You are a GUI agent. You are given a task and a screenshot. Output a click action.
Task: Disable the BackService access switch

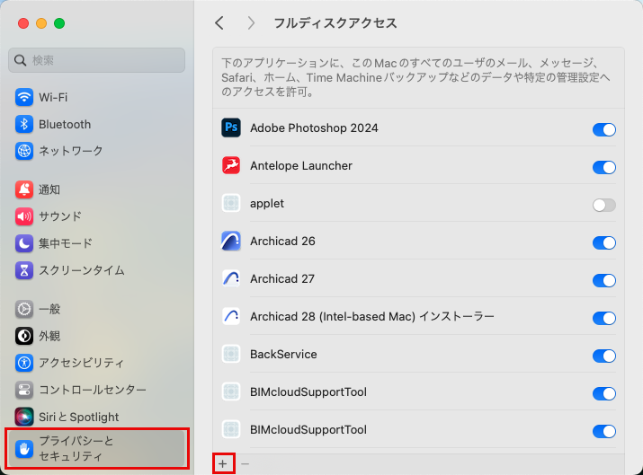[604, 356]
